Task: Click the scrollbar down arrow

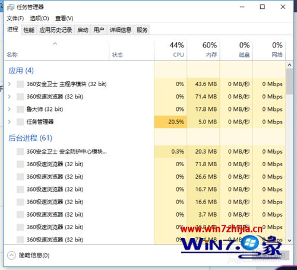Action: pos(289,241)
